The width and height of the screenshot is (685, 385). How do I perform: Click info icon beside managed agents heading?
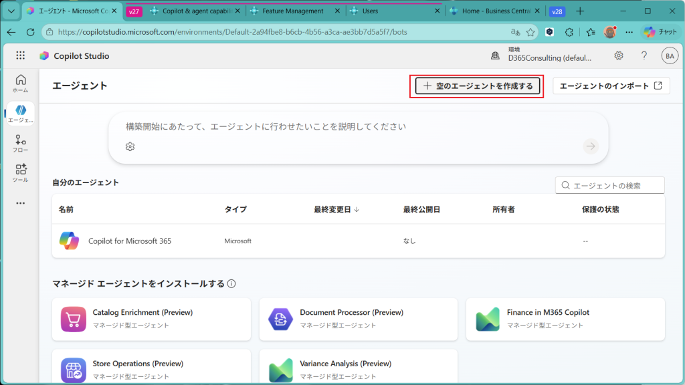click(x=231, y=283)
